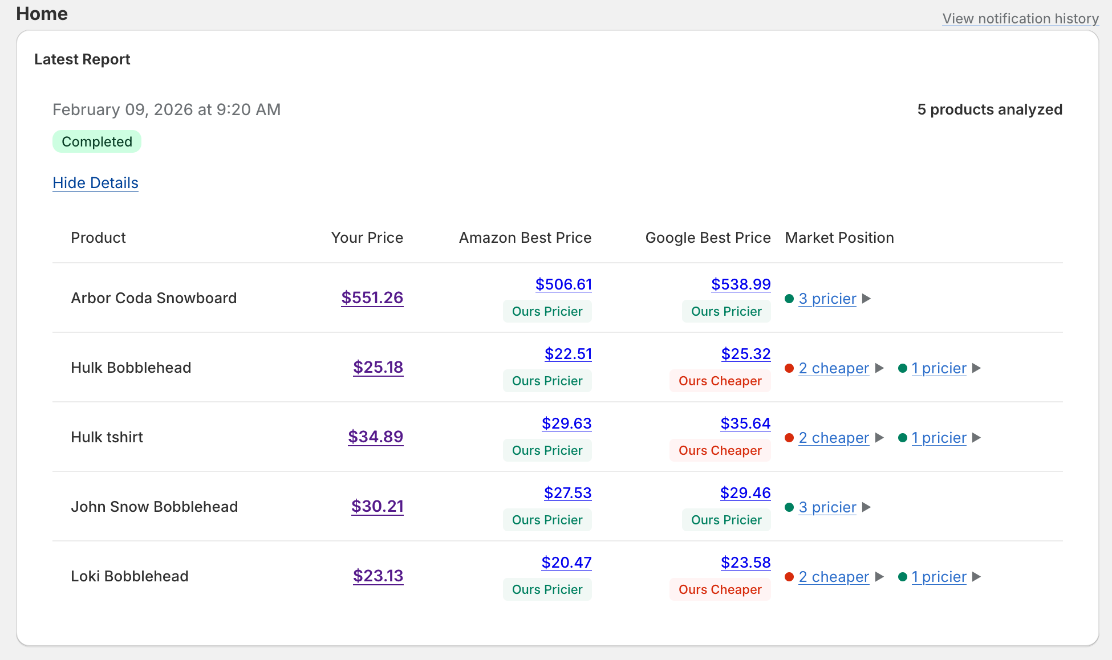Click the red dot next to Loki Bobblehead's cheaper count
Viewport: 1112px width, 660px height.
click(790, 577)
